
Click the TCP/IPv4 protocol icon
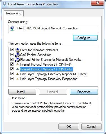coord(17,69)
